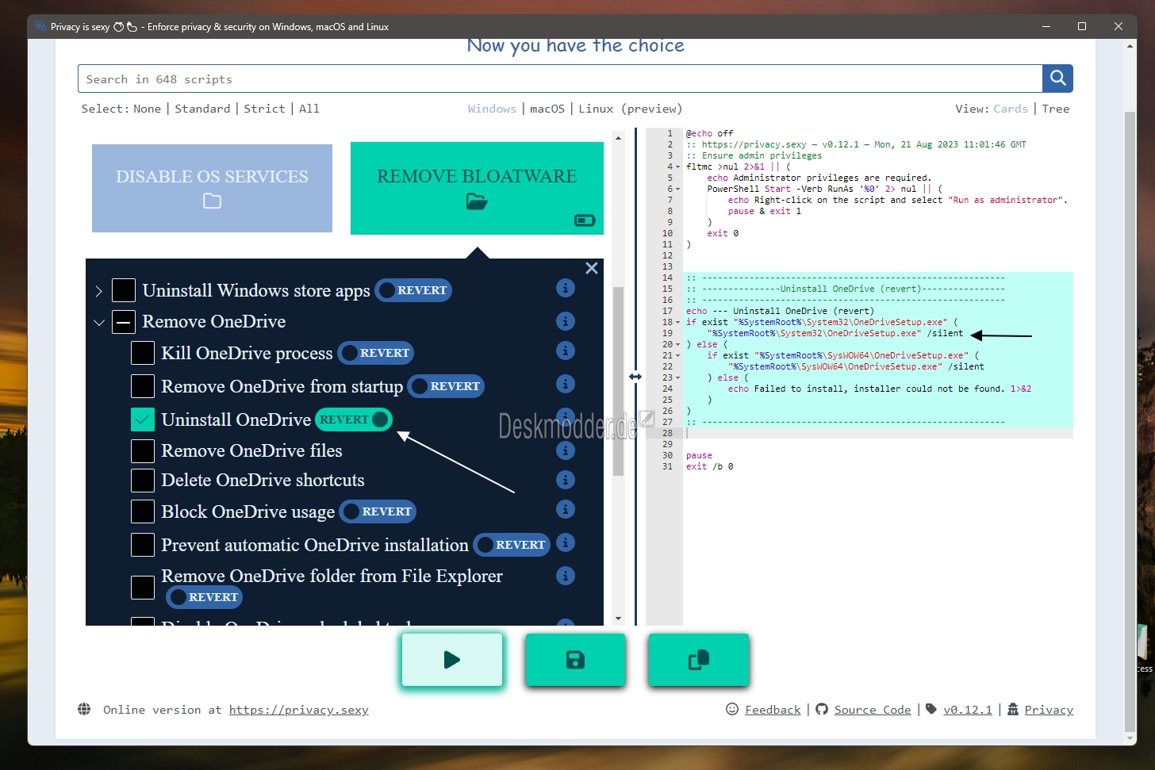Viewport: 1155px width, 770px height.
Task: Check Delete OneDrive shortcuts box
Action: pyautogui.click(x=143, y=480)
